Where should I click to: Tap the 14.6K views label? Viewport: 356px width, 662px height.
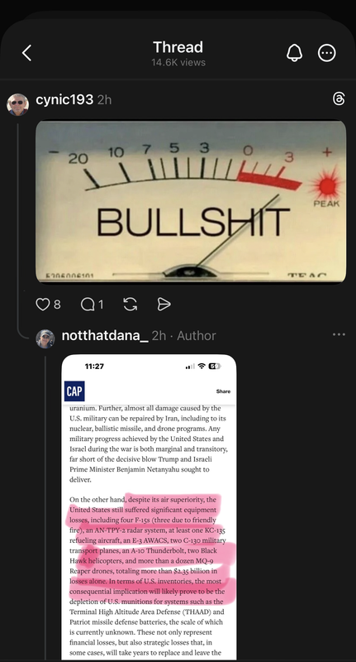[178, 63]
